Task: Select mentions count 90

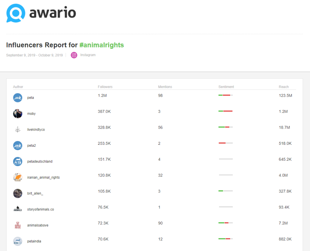Action: tap(160, 223)
